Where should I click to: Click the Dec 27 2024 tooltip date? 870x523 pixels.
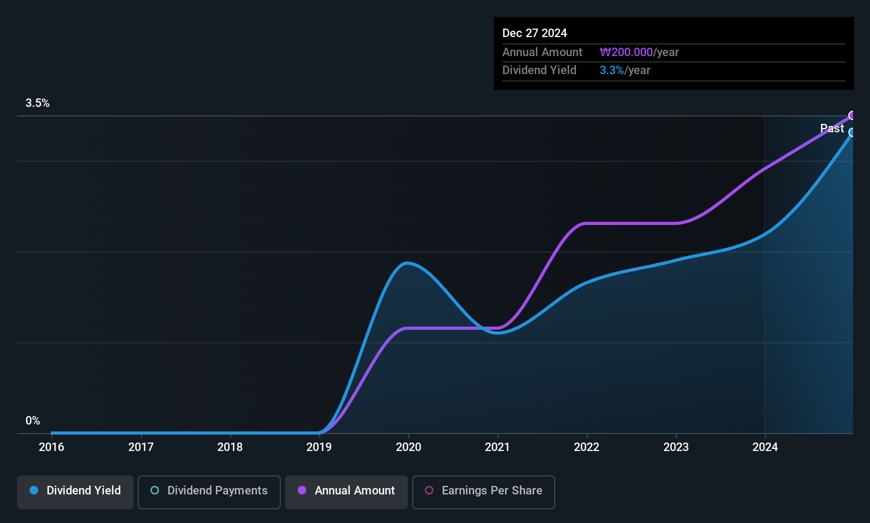pos(535,33)
